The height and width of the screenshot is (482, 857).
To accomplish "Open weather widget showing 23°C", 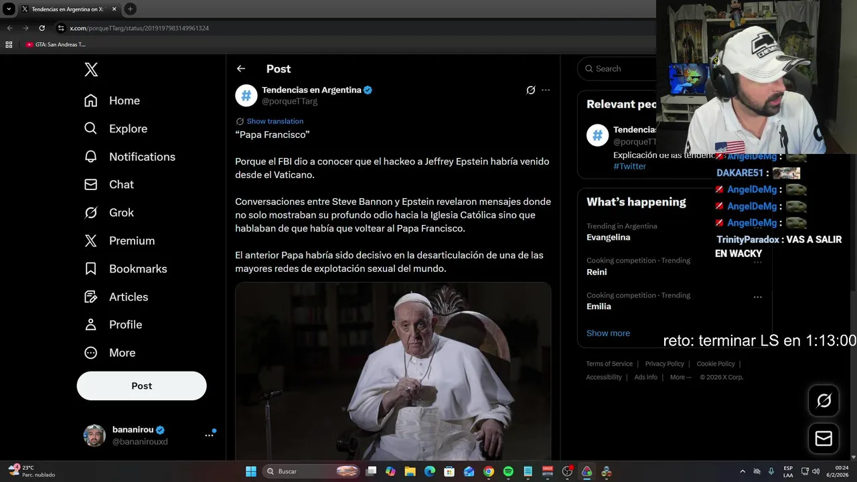I will click(32, 471).
